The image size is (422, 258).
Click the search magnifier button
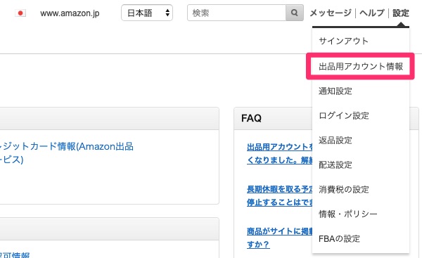(295, 13)
